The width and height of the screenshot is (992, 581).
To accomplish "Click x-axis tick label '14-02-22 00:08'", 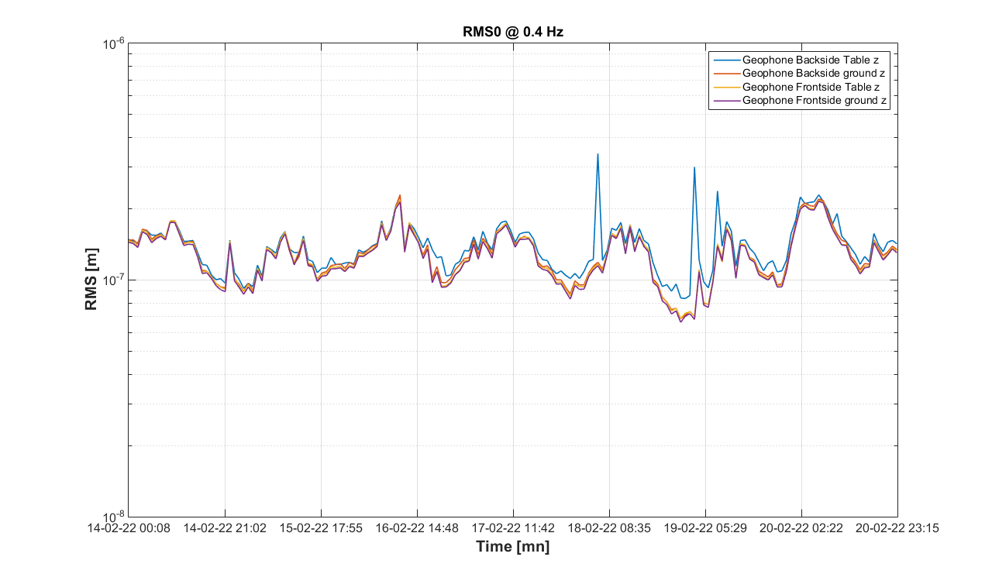I will click(129, 528).
